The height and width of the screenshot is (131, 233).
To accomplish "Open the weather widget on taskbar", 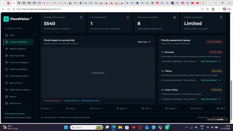I will [11, 128].
